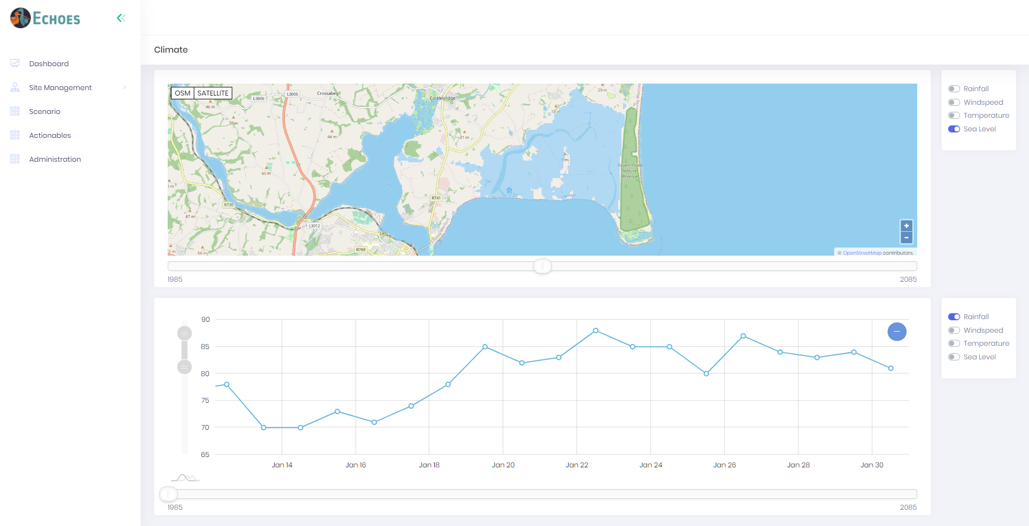The height and width of the screenshot is (526, 1029).
Task: Enable chart Windspeed toggle
Action: (x=954, y=331)
